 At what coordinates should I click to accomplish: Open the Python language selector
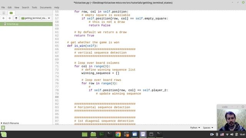pos(195,128)
